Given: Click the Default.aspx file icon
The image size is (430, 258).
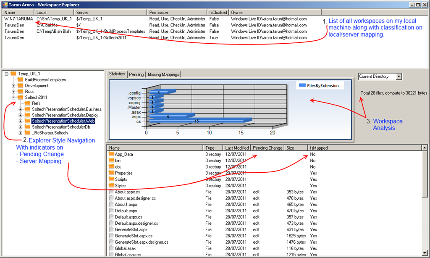Looking at the screenshot, I should pos(111,211).
